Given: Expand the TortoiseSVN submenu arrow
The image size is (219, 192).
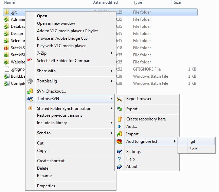Looking at the screenshot, I should [112, 99].
